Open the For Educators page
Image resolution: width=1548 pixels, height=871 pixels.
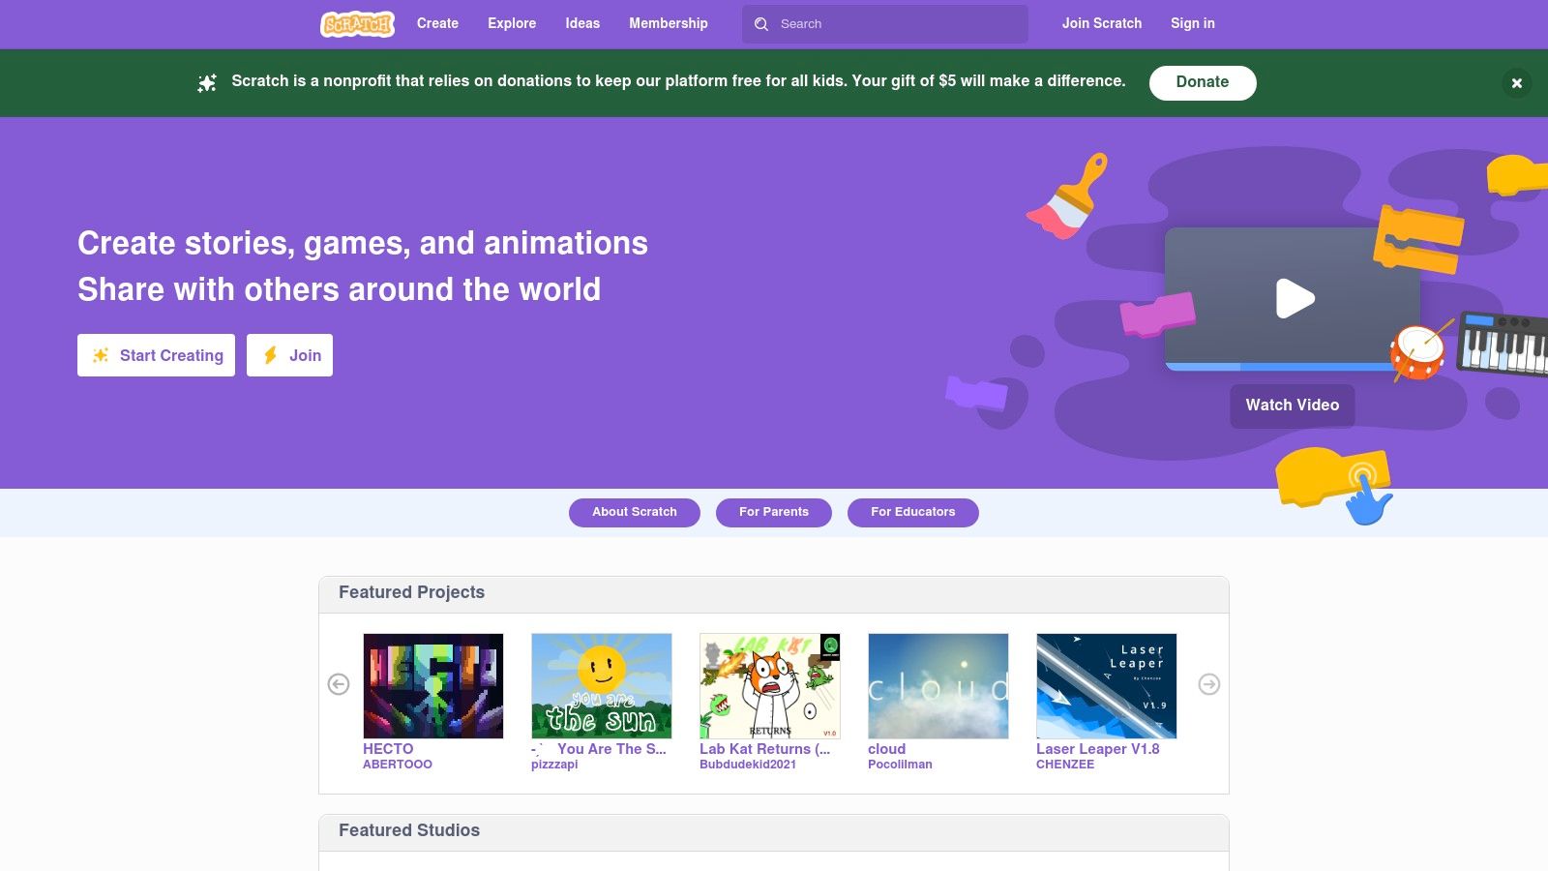tap(912, 512)
